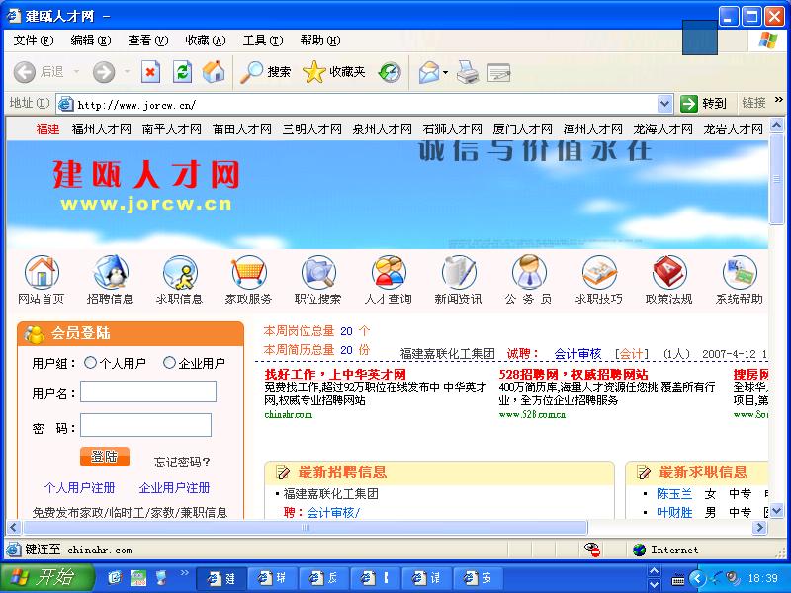Click the Forward arrow toolbar button
The width and height of the screenshot is (791, 593).
(104, 72)
